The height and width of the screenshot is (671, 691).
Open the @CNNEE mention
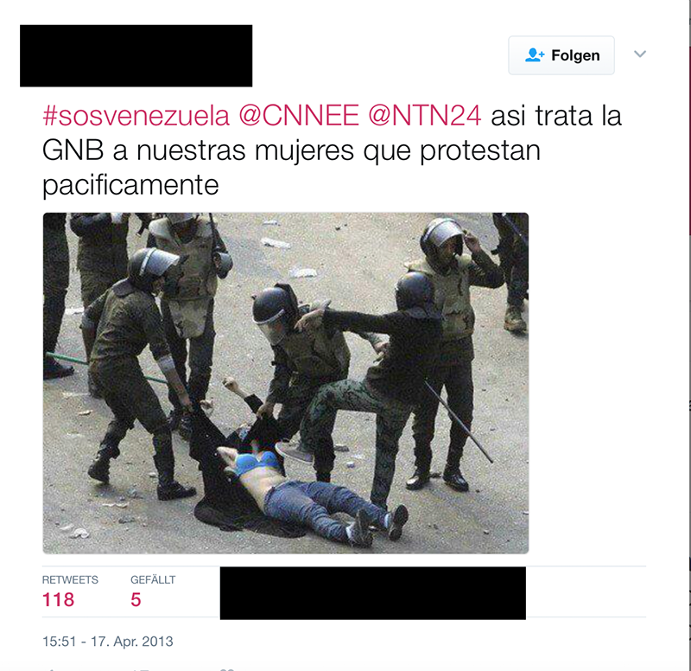(x=299, y=116)
